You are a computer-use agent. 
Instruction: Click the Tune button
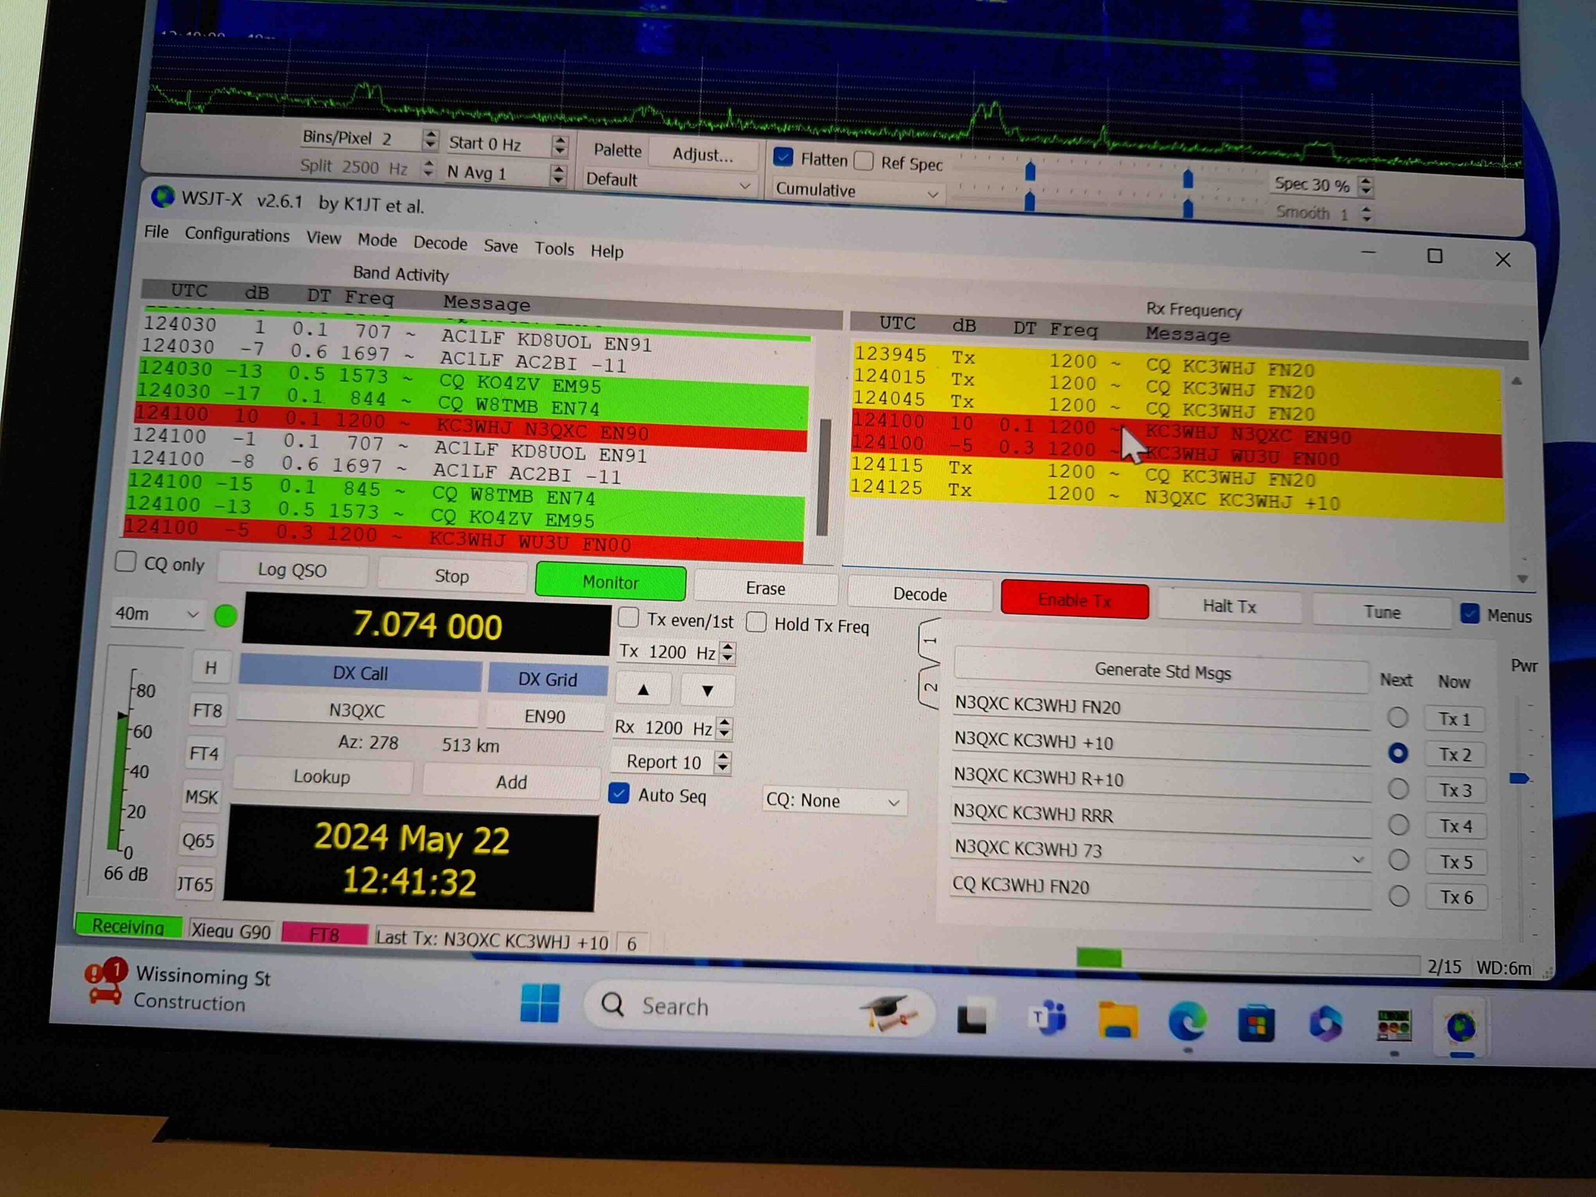tap(1382, 613)
